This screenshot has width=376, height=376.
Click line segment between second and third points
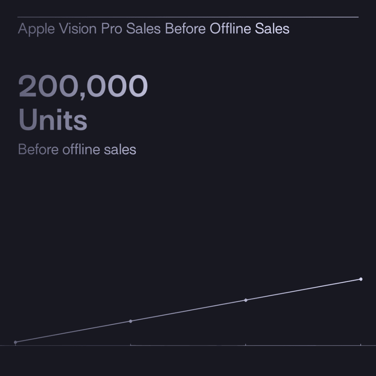[188, 311]
